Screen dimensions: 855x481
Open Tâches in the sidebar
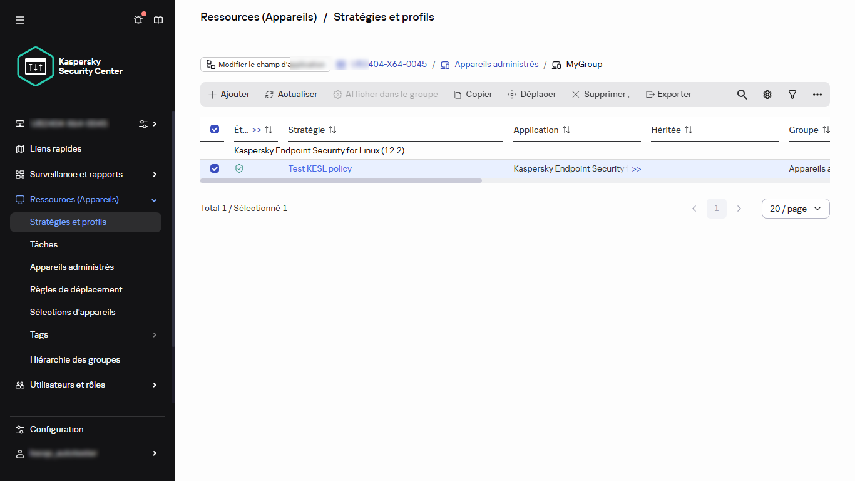tap(44, 245)
